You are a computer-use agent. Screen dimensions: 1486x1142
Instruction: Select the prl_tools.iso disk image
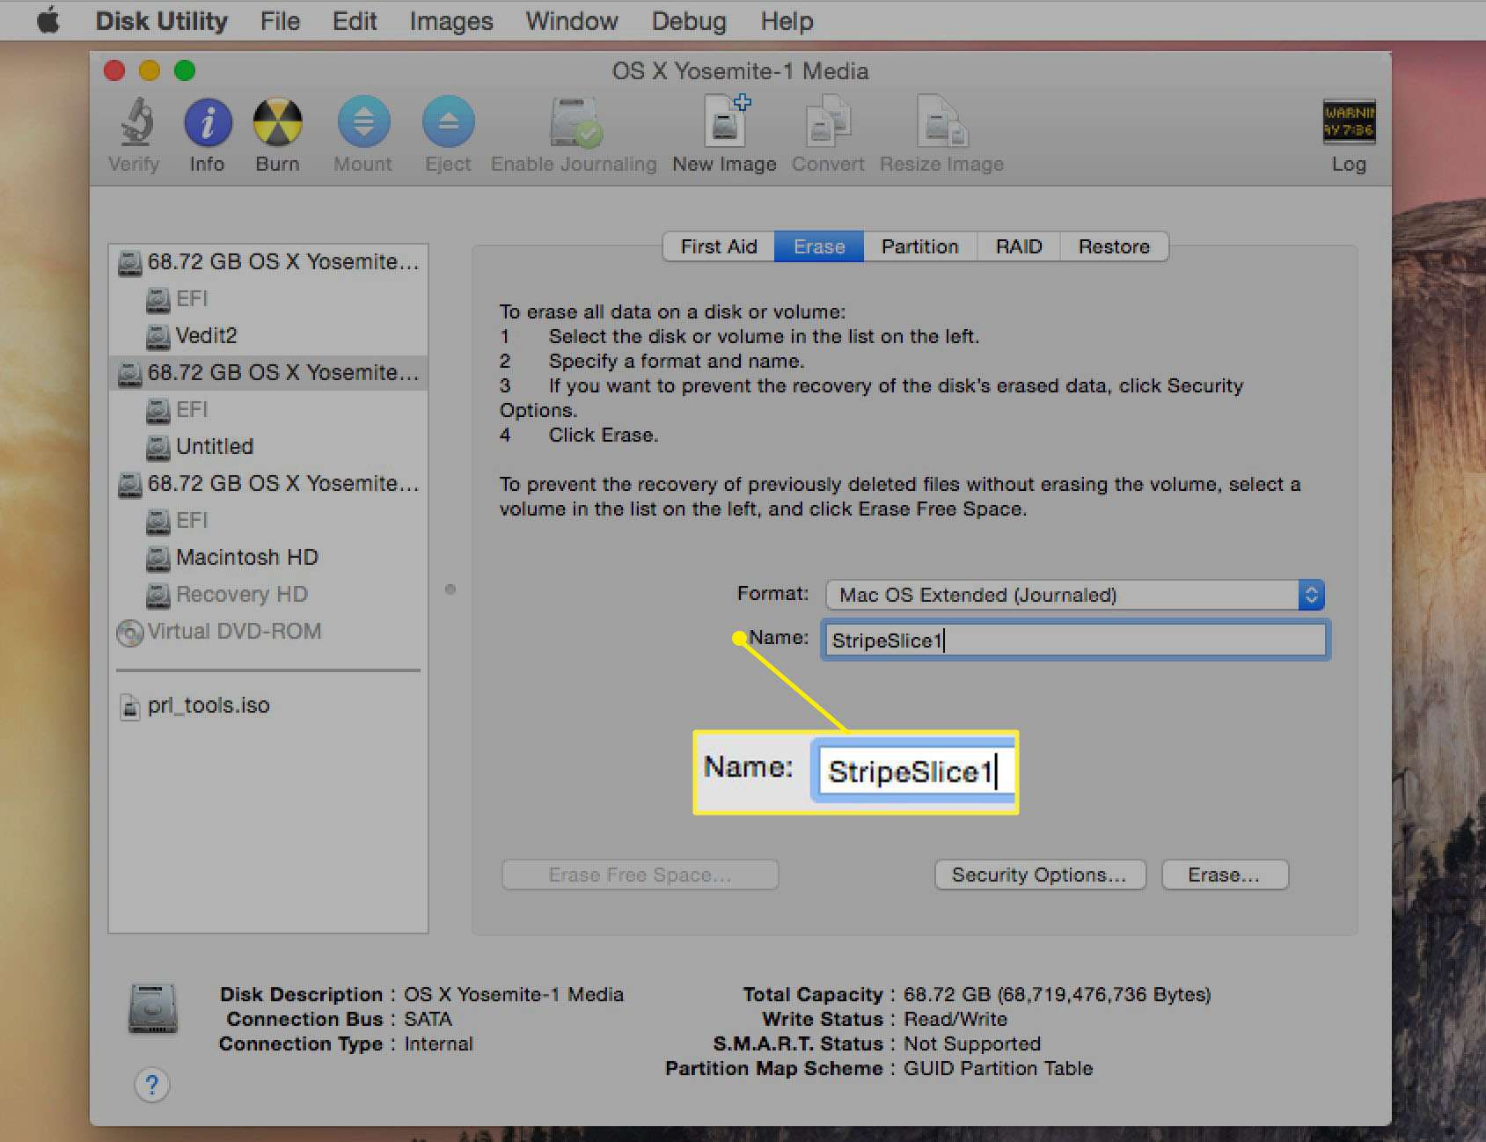pos(269,706)
